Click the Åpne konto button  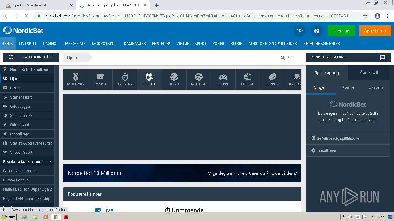[x=375, y=31]
